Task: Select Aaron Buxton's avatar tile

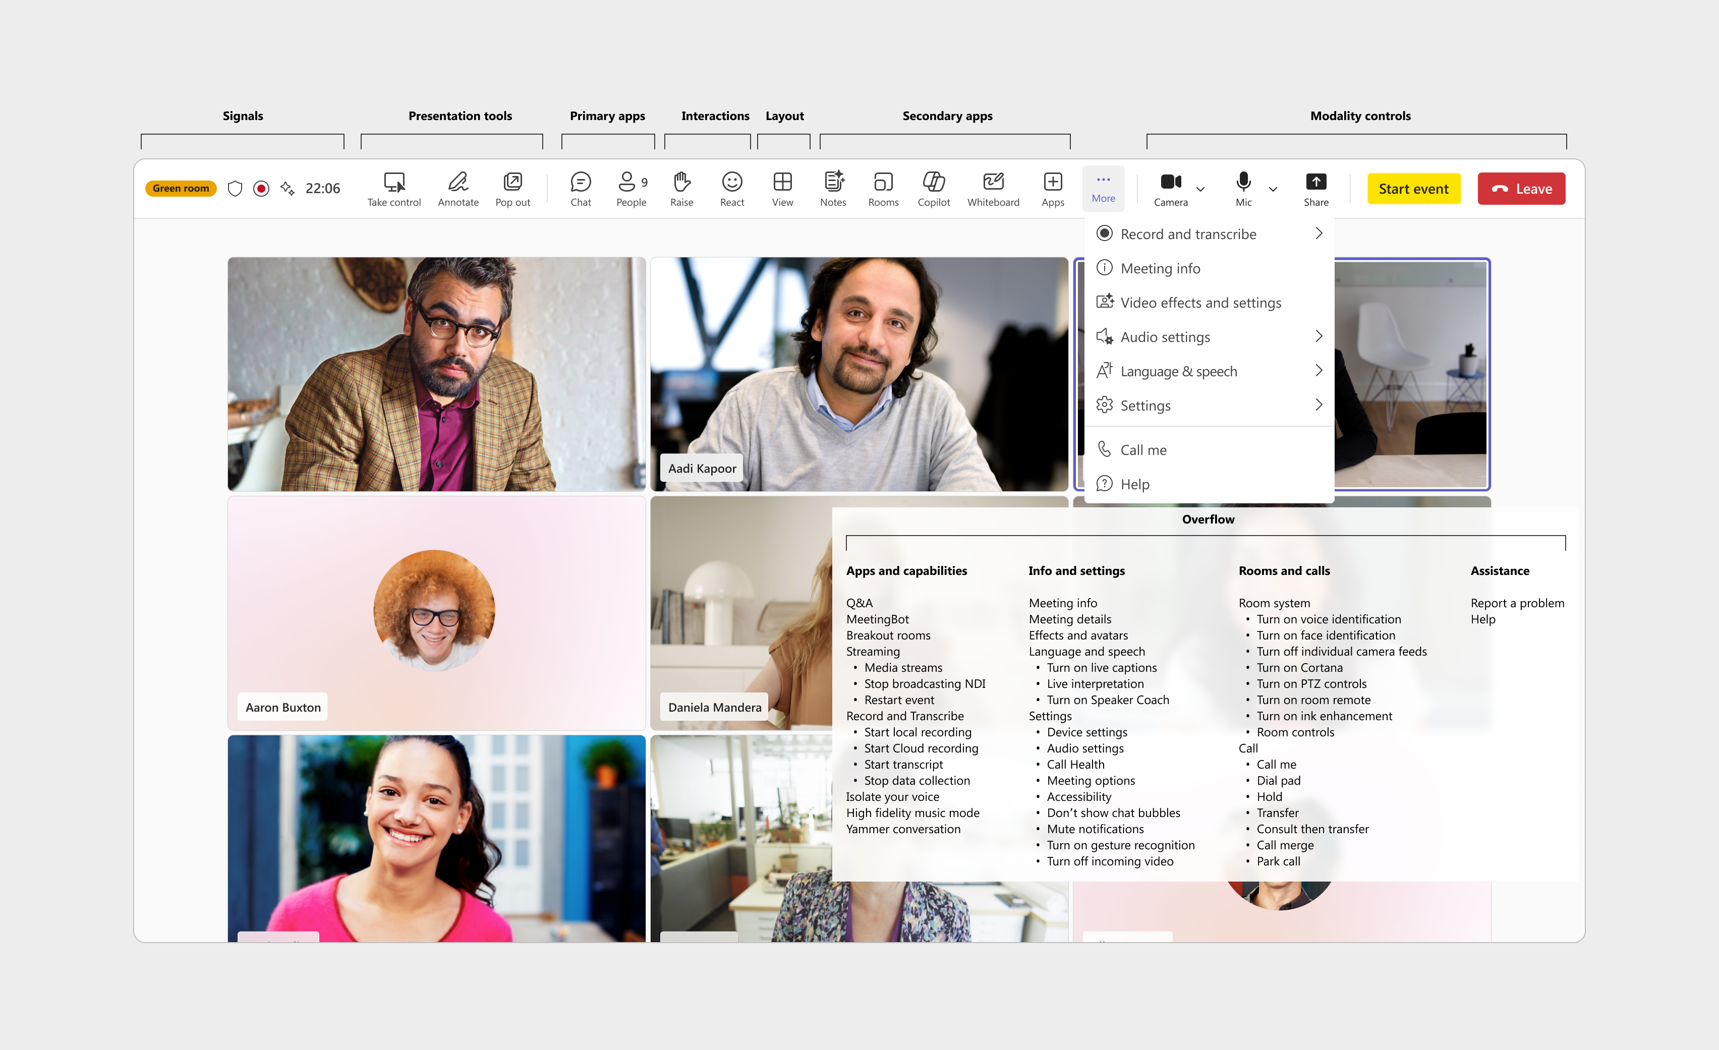Action: click(x=436, y=613)
